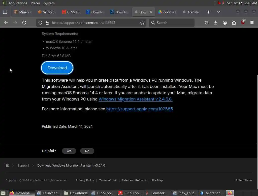258x196 pixels.
Task: Click File Size 62.8 MB text
Action: pyautogui.click(x=56, y=56)
